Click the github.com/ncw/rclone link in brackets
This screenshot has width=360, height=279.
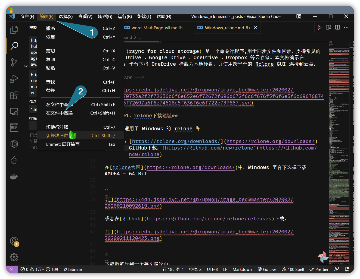pos(209,148)
